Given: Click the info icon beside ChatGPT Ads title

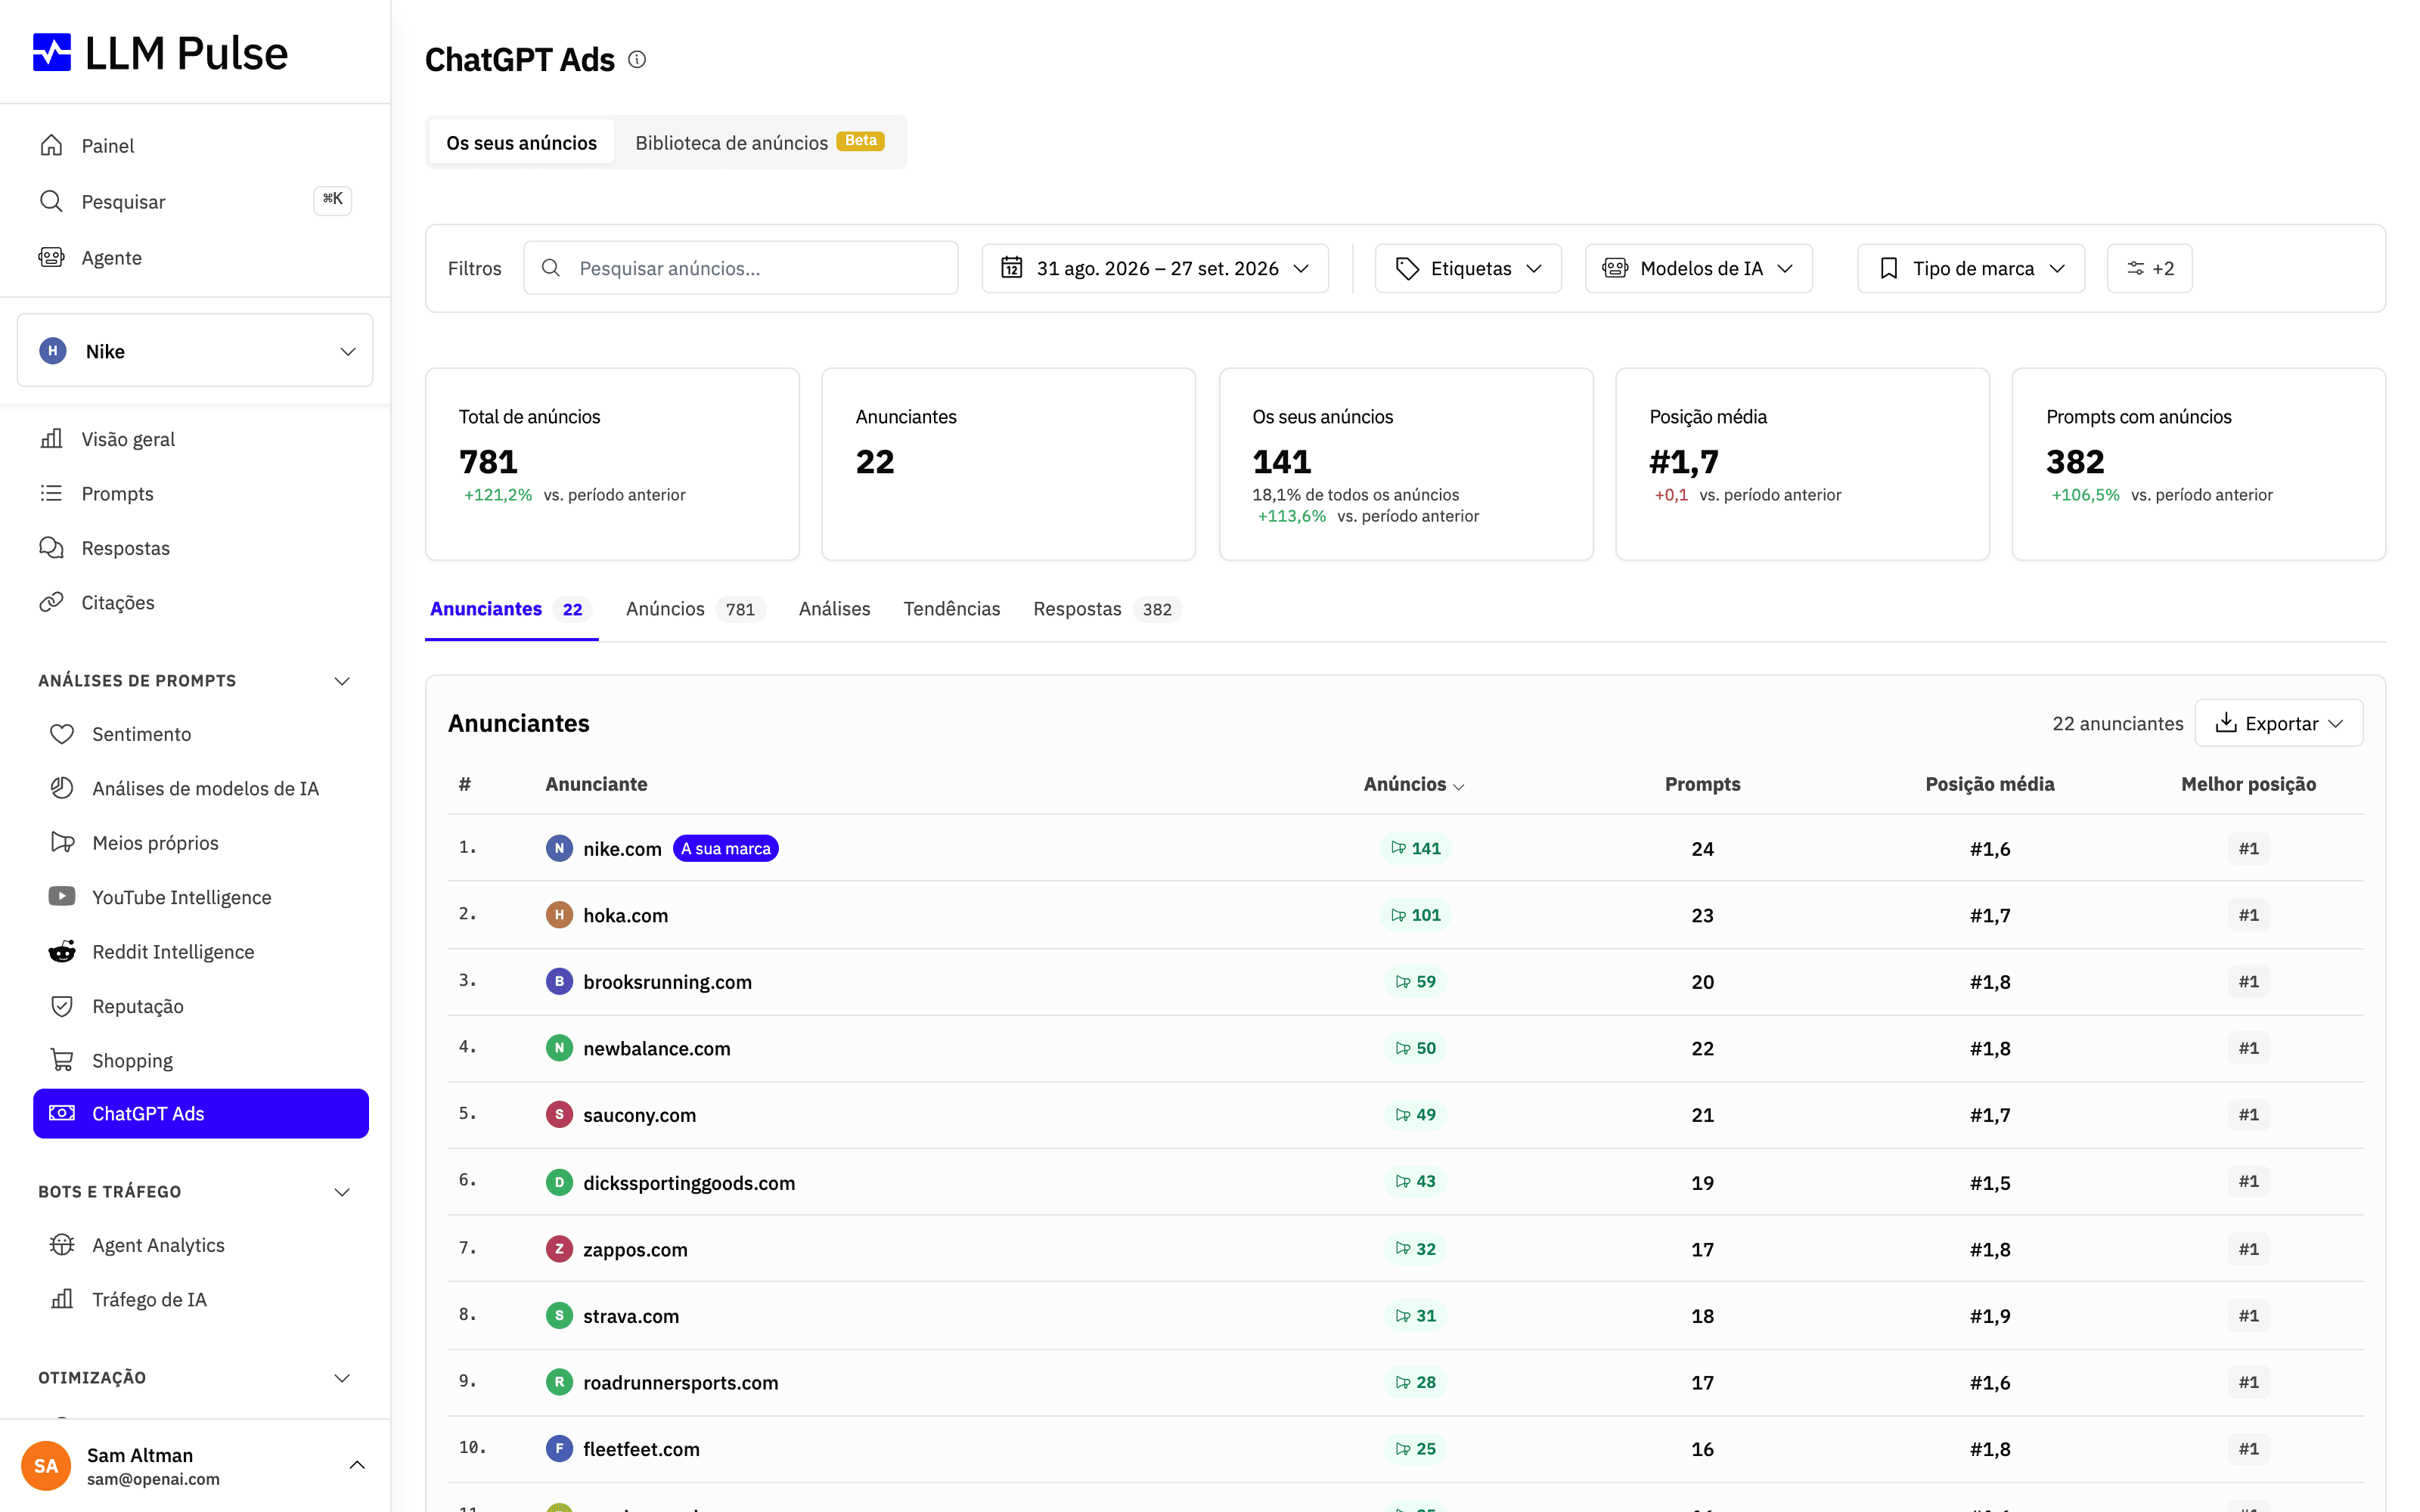Looking at the screenshot, I should [x=637, y=60].
